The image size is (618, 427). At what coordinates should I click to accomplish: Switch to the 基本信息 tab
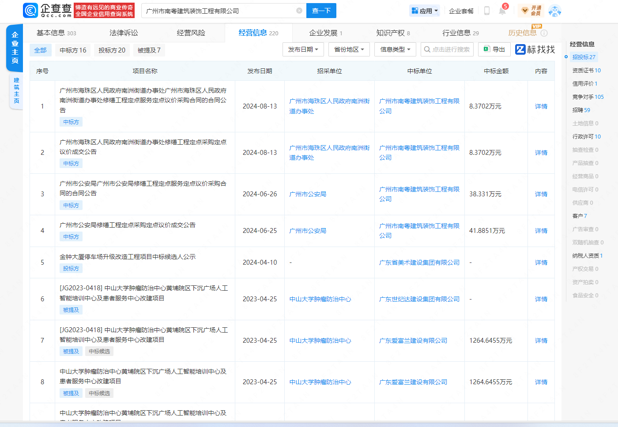56,33
